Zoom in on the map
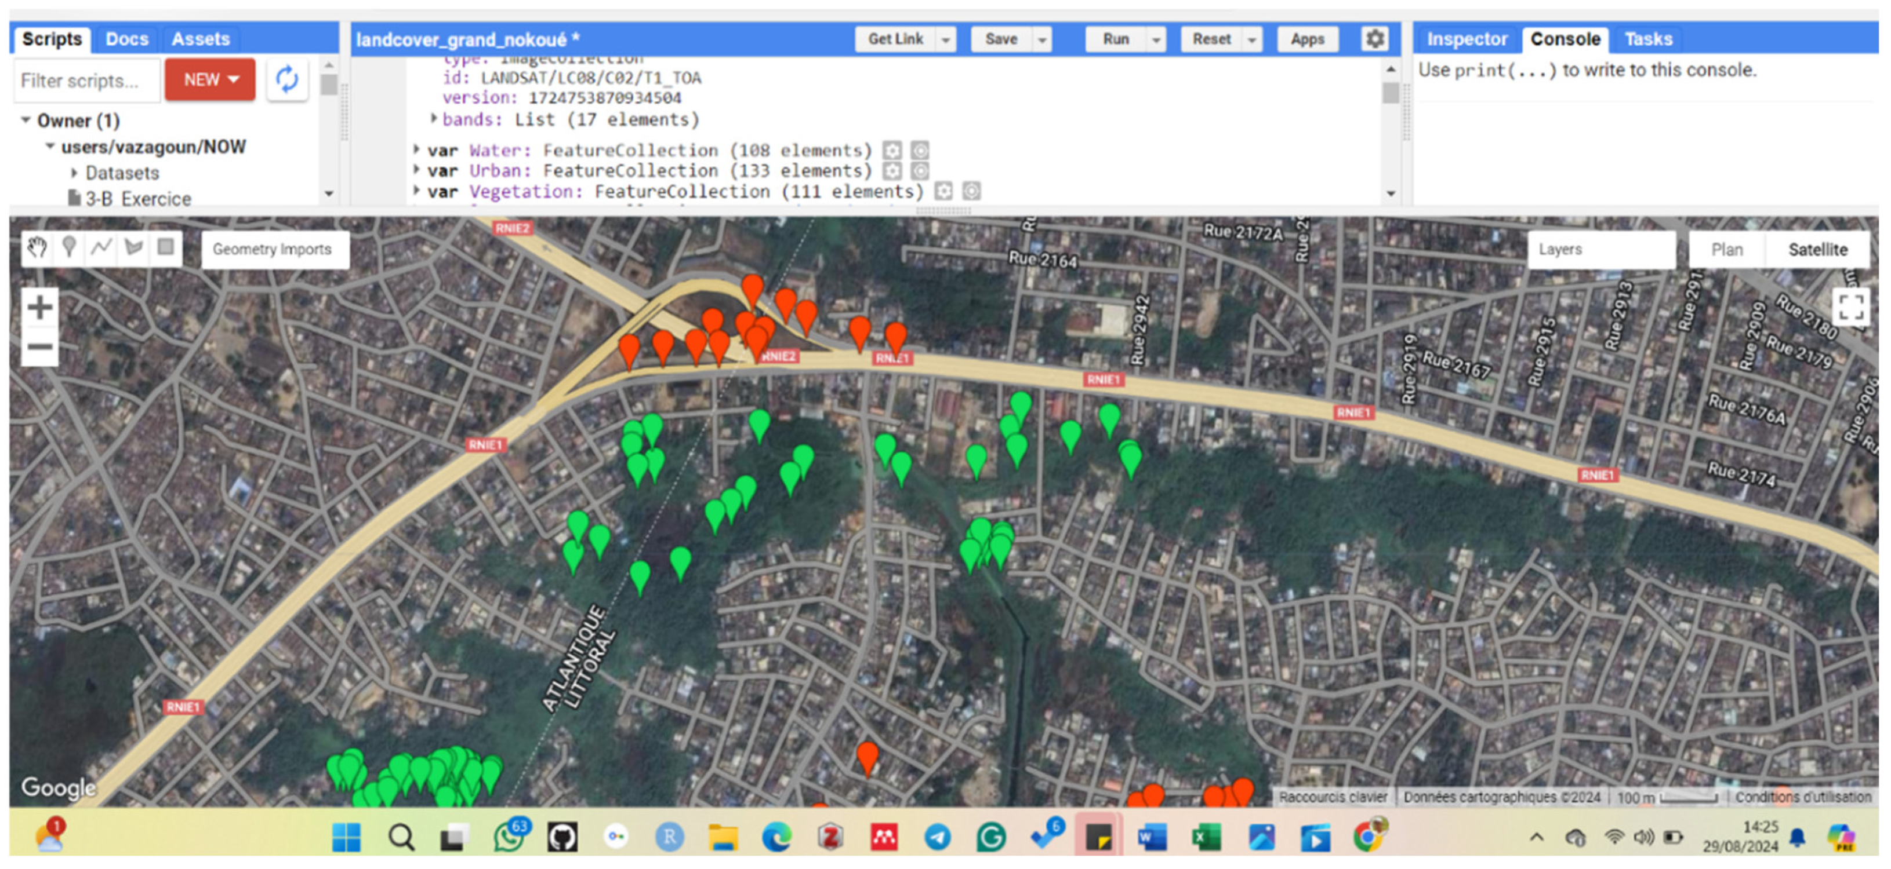 [x=39, y=306]
